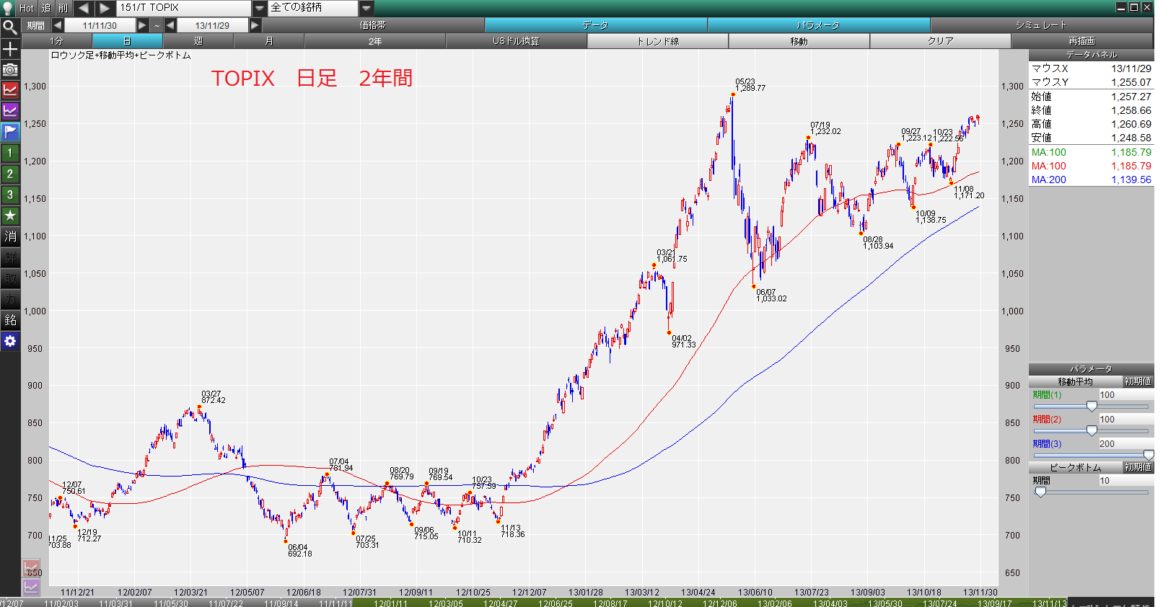The image size is (1163, 607).
Task: Click the magnifying glass search icon
Action: coord(10,27)
